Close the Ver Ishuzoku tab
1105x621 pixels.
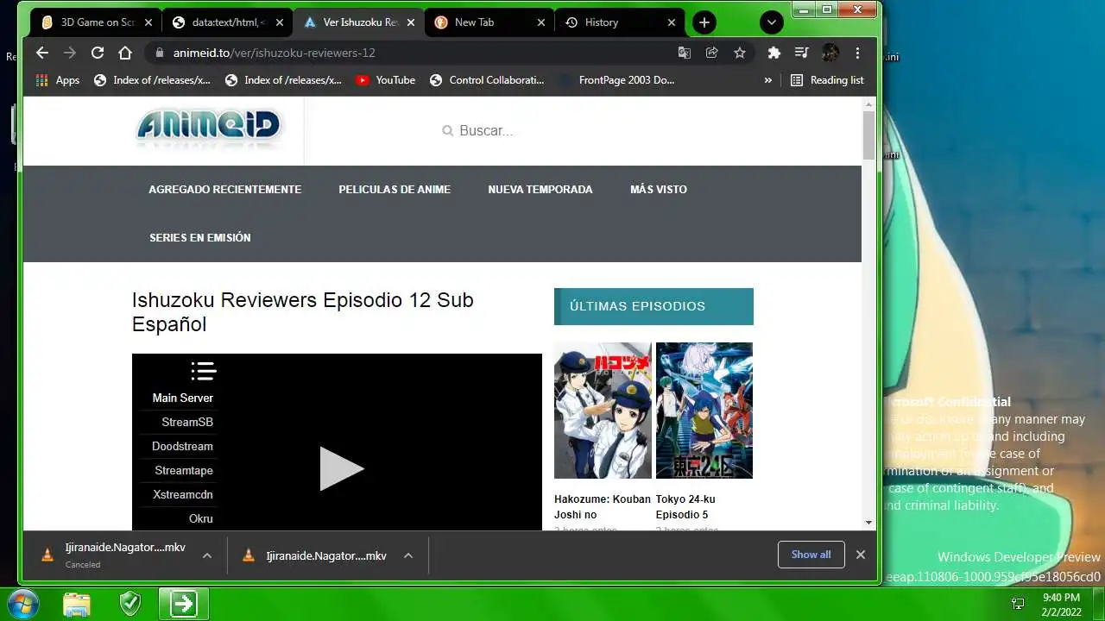[x=411, y=22]
